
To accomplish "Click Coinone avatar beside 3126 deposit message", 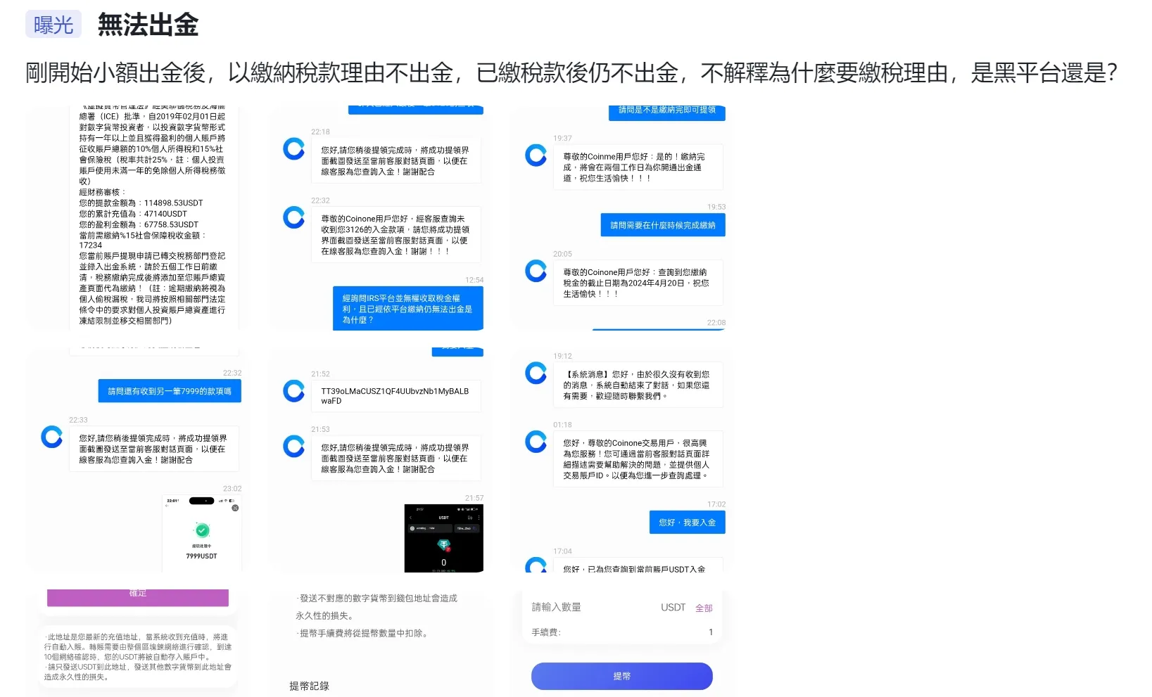I will 293,217.
